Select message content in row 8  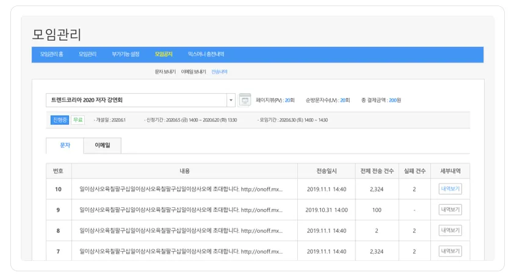pyautogui.click(x=181, y=231)
